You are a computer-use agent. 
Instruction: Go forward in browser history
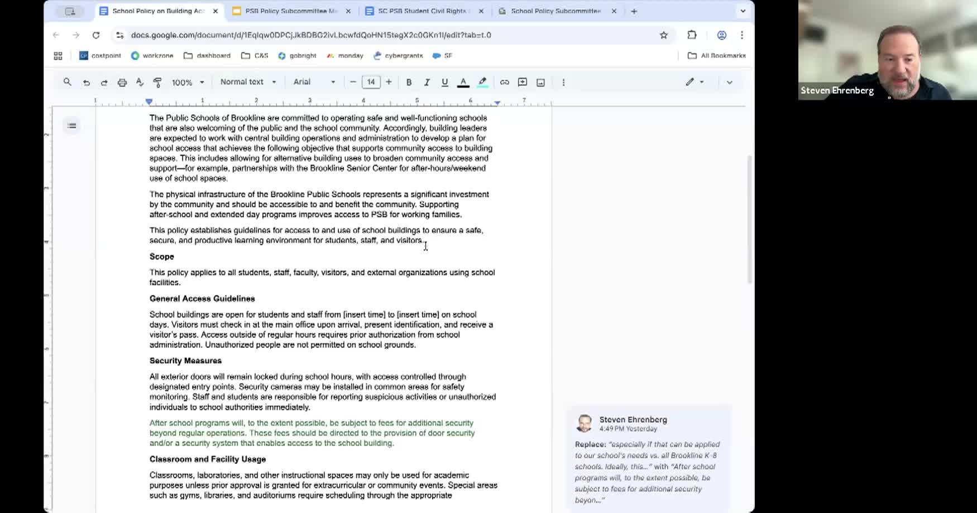(x=76, y=35)
